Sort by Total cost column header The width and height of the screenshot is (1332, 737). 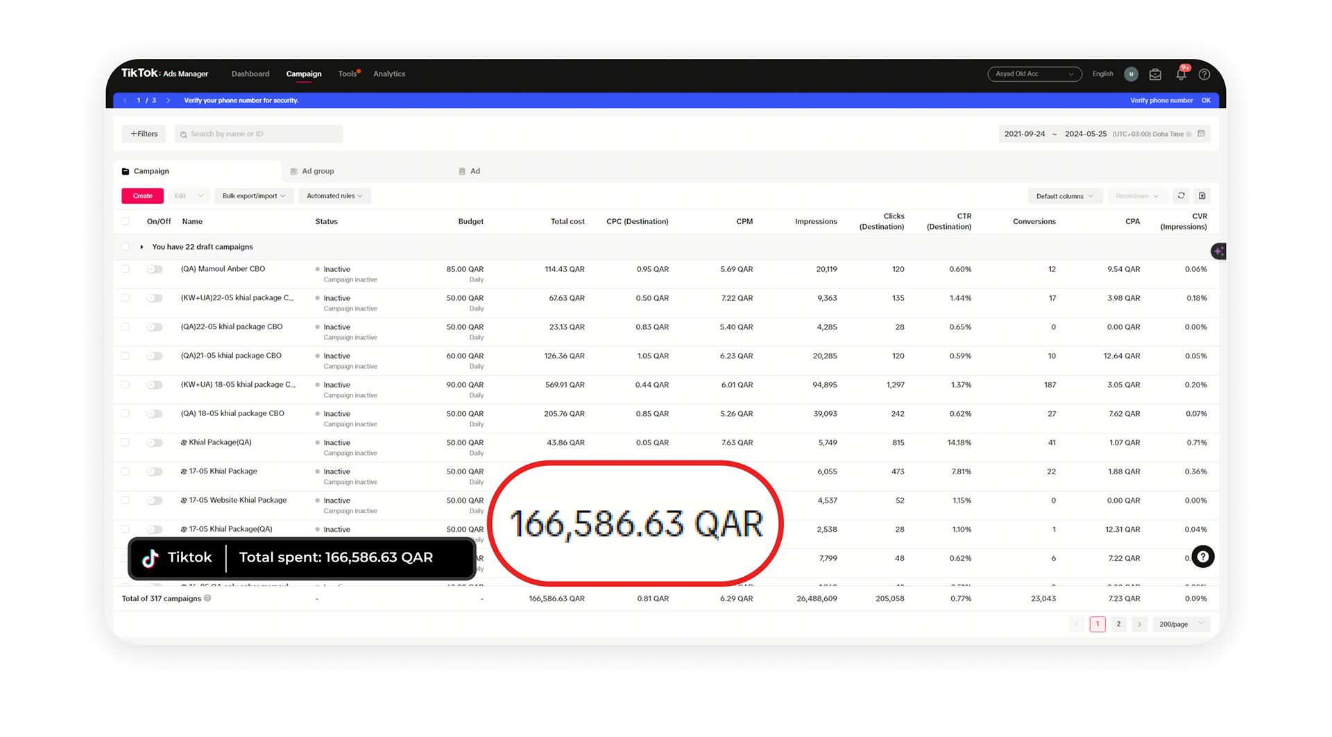(x=567, y=222)
